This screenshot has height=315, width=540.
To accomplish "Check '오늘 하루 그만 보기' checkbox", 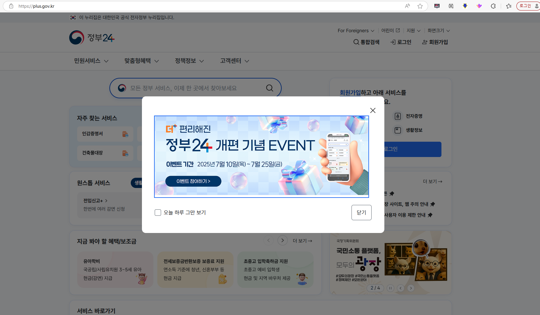I will click(x=158, y=213).
